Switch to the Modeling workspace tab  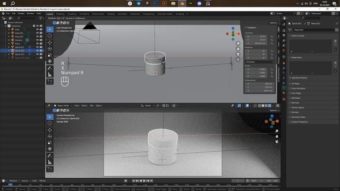pyautogui.click(x=60, y=14)
